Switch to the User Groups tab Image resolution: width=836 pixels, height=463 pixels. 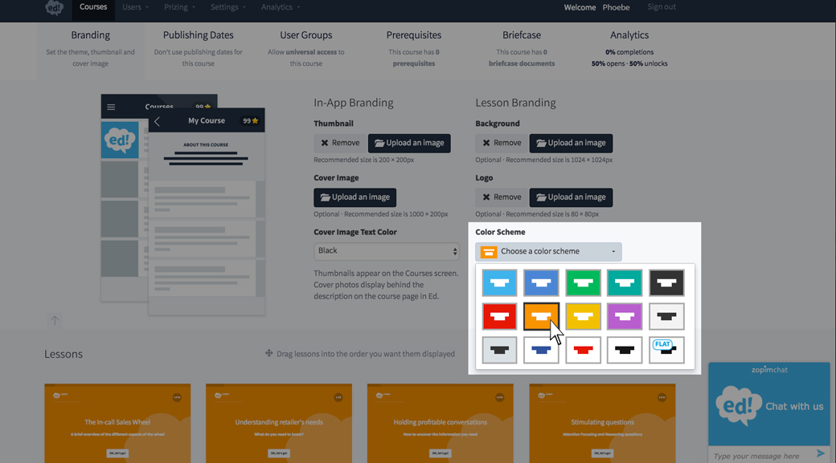(x=306, y=49)
